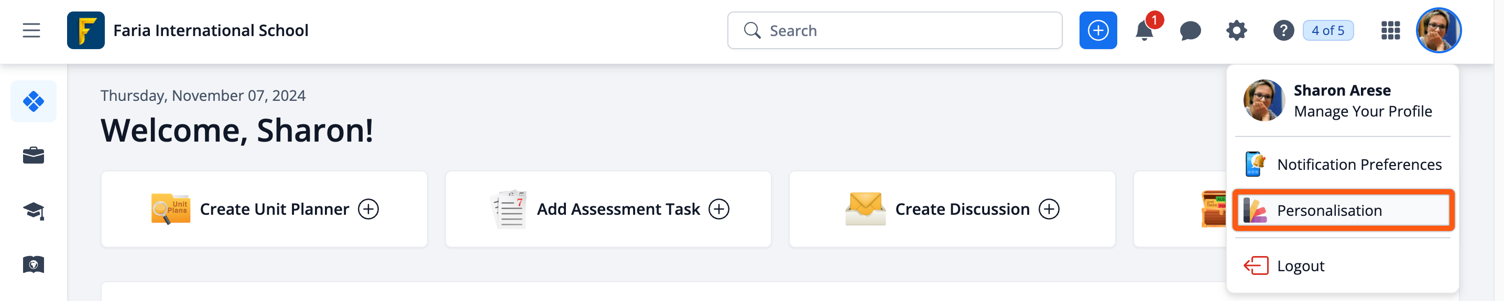This screenshot has height=301, width=1504.
Task: Open the apps grid launcher
Action: coord(1390,30)
